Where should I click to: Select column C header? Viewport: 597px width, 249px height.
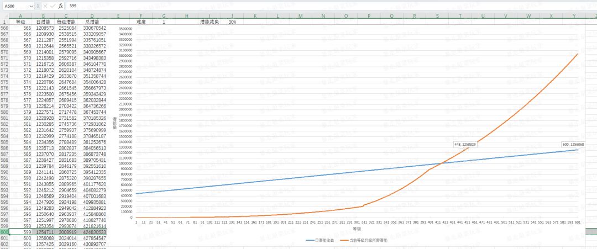66,15
